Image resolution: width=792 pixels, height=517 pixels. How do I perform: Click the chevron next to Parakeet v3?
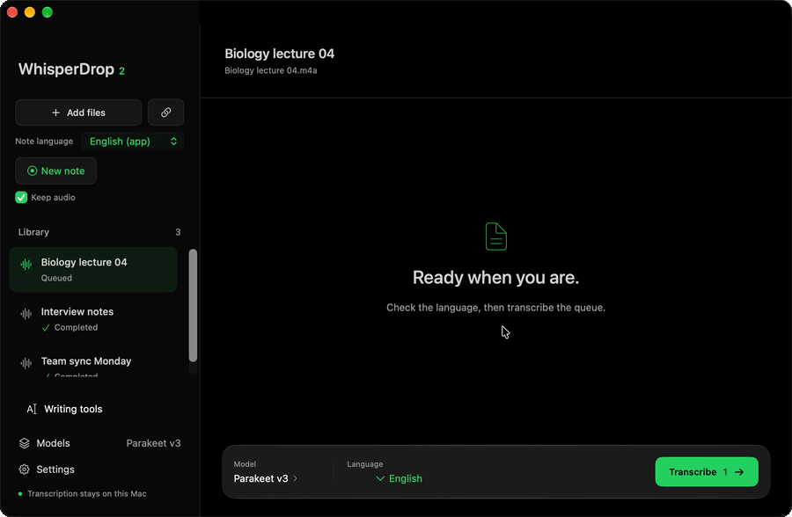[x=296, y=478]
